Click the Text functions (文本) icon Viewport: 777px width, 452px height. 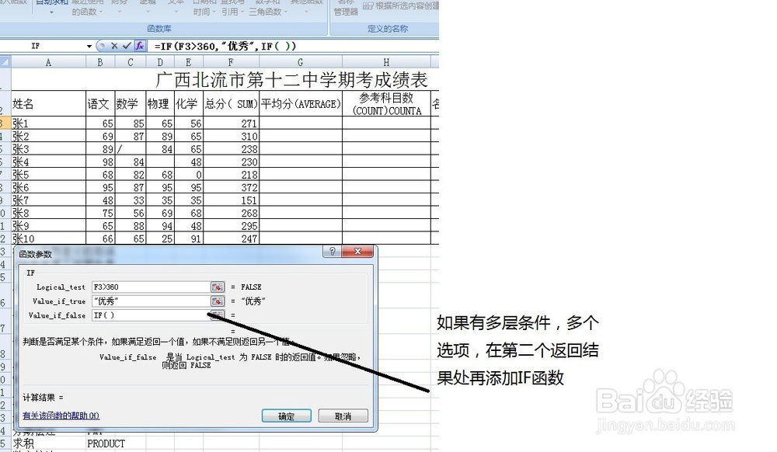click(174, 8)
